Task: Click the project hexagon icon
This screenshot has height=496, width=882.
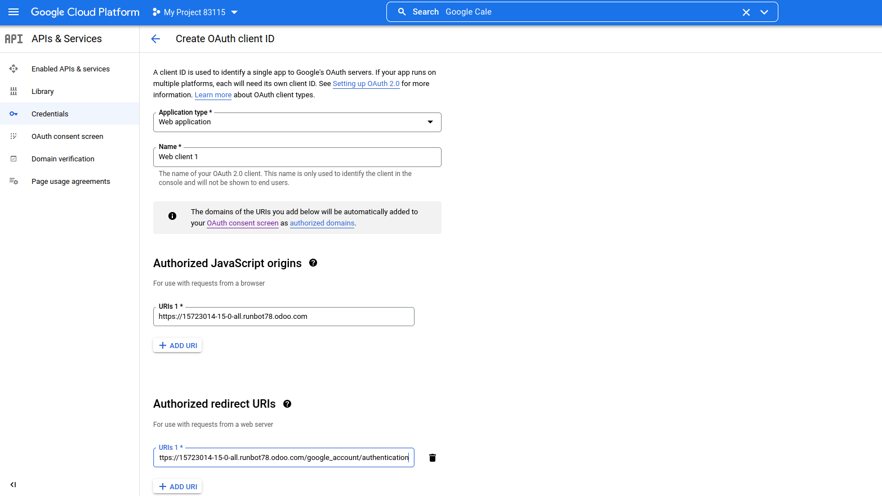Action: [156, 12]
